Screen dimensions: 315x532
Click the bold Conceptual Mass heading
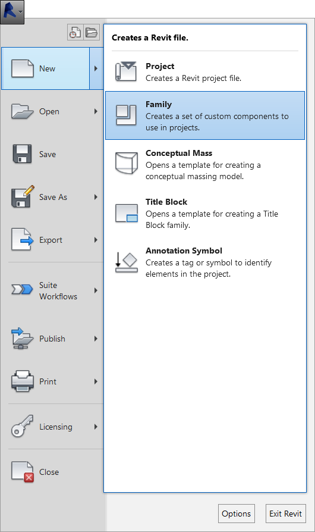(179, 153)
